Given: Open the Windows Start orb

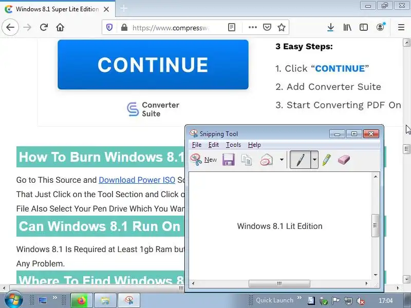Looking at the screenshot, I should [13, 300].
